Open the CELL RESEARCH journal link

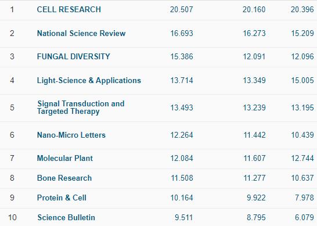[x=69, y=9]
